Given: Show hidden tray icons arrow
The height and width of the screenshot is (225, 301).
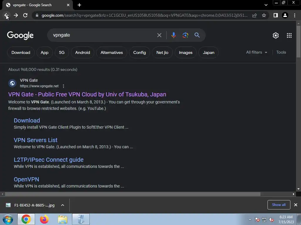Looking at the screenshot, I should (250, 219).
